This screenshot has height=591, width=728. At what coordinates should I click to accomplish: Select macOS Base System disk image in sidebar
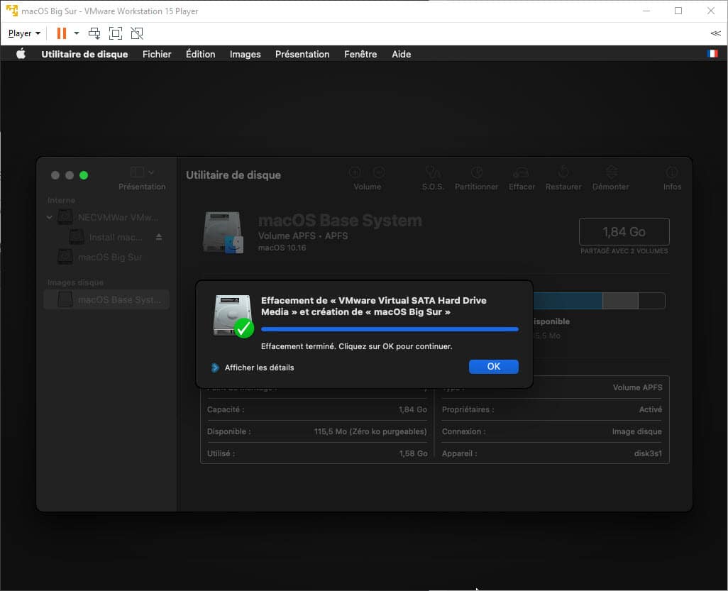[x=106, y=300]
